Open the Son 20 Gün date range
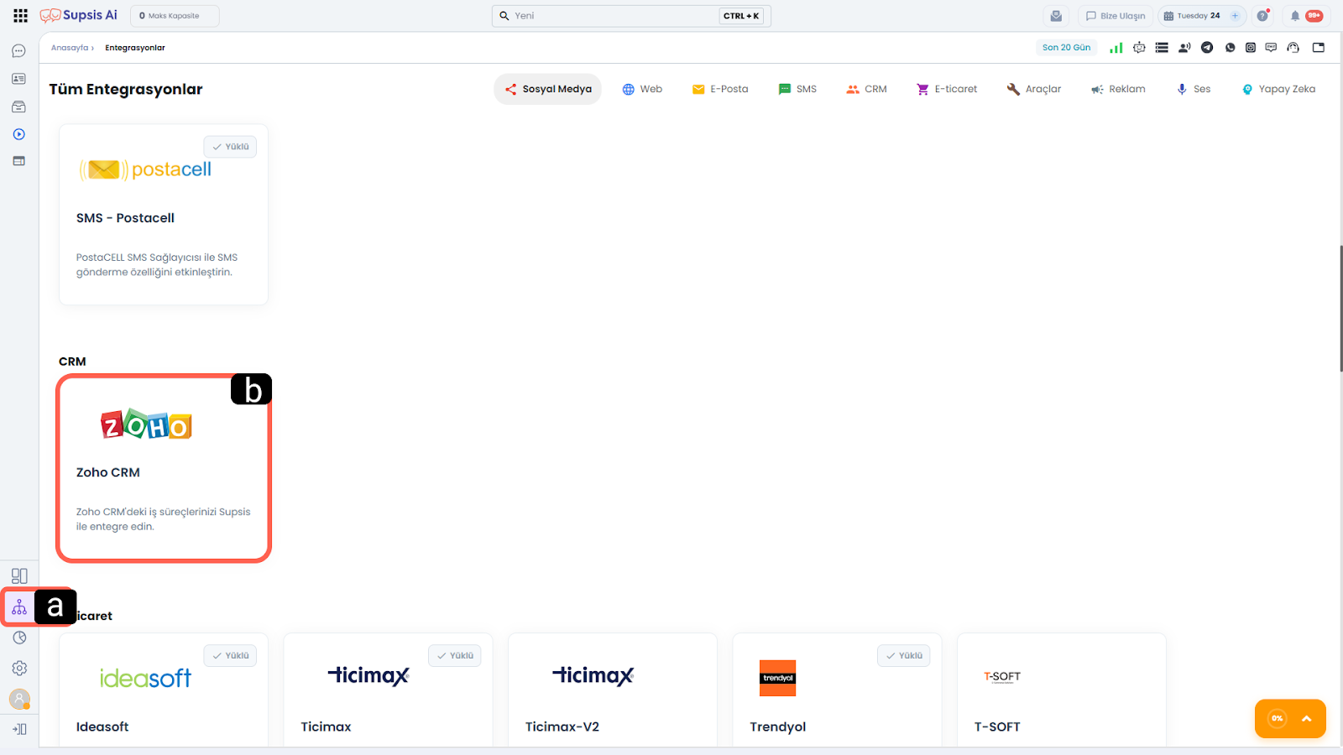The height and width of the screenshot is (755, 1343). pyautogui.click(x=1066, y=48)
